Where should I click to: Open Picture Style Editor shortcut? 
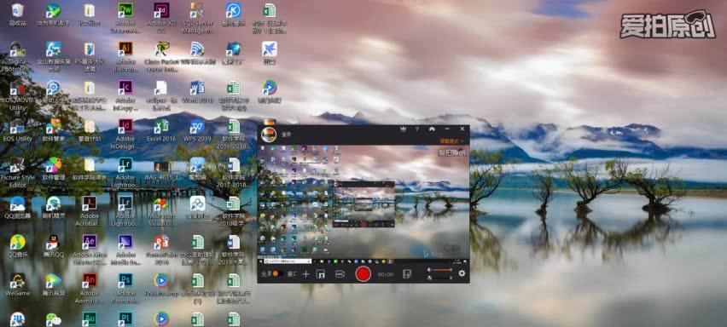pyautogui.click(x=18, y=173)
